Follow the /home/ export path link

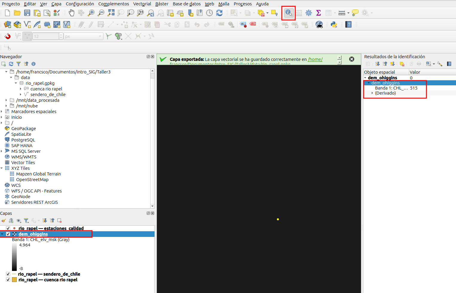click(315, 59)
